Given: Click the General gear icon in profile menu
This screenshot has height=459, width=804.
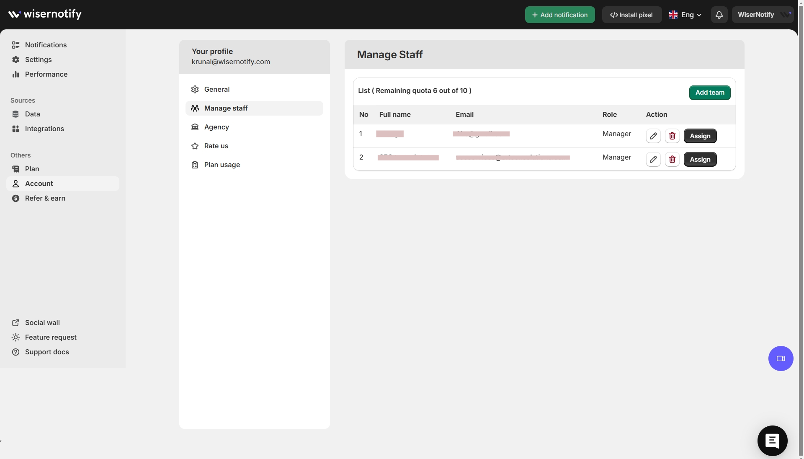Looking at the screenshot, I should click(195, 89).
